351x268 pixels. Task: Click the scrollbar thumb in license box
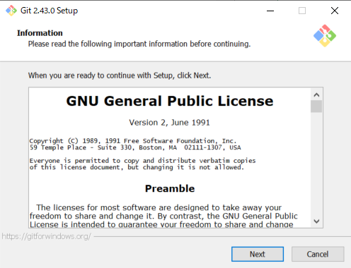coord(316,106)
